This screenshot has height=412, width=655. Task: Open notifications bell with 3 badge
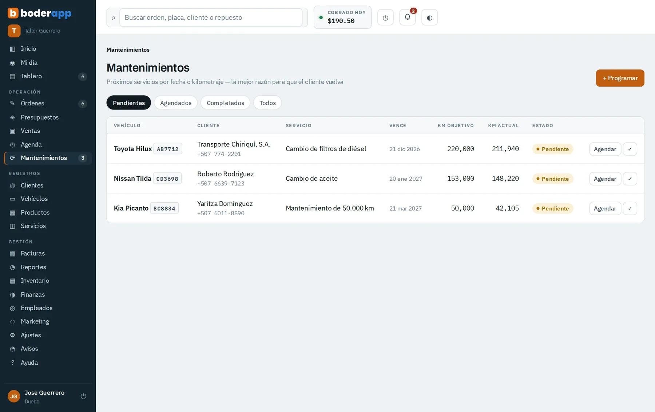408,17
